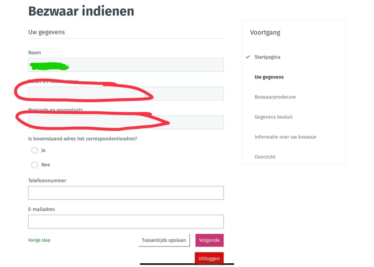
Task: Click the Naam field
Action: coord(126,65)
